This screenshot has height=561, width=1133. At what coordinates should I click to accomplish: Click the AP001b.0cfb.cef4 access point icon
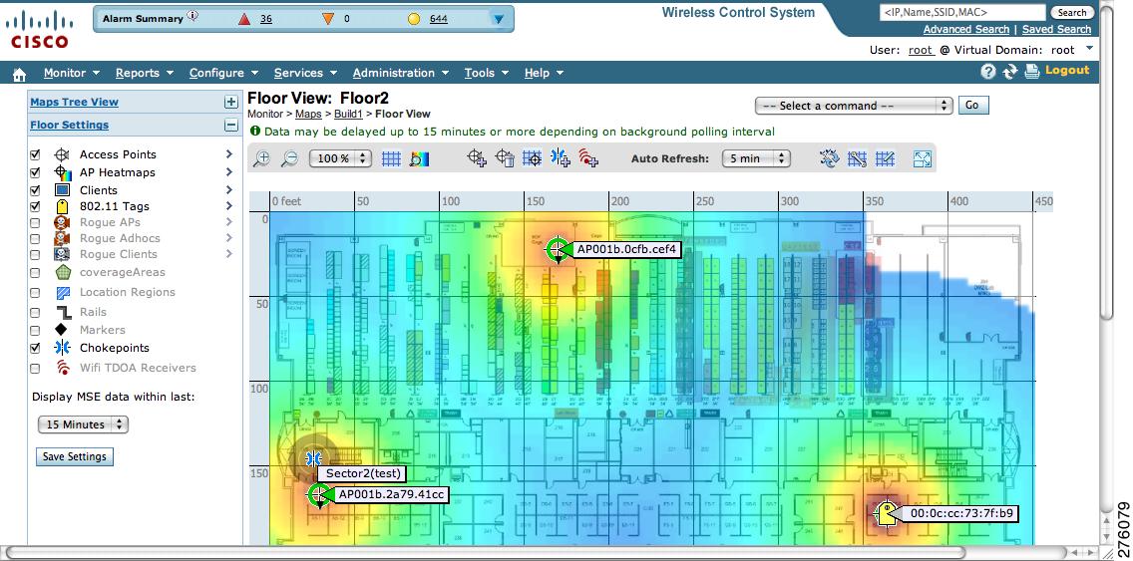557,249
